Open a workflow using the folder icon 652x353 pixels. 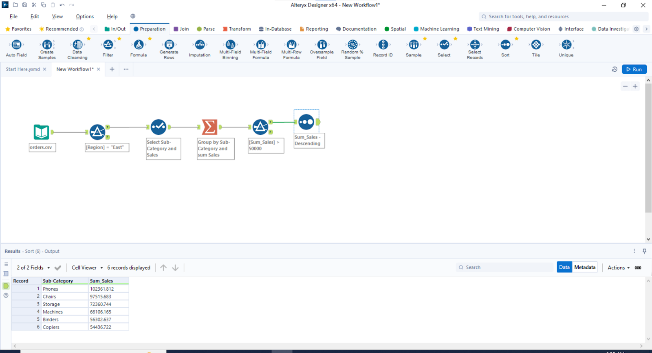[15, 5]
